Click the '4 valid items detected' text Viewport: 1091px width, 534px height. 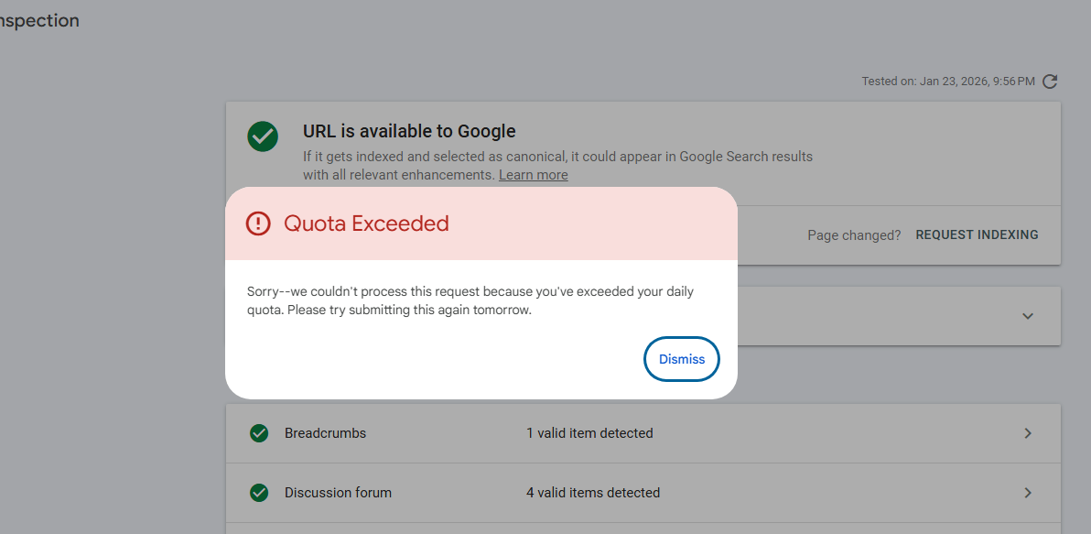point(593,493)
